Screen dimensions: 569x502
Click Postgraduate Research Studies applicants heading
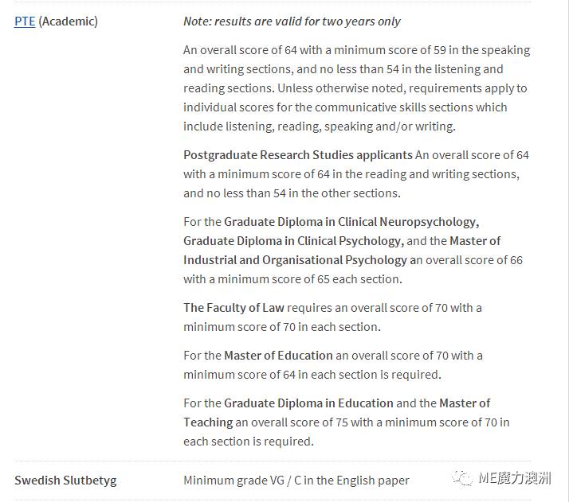298,155
